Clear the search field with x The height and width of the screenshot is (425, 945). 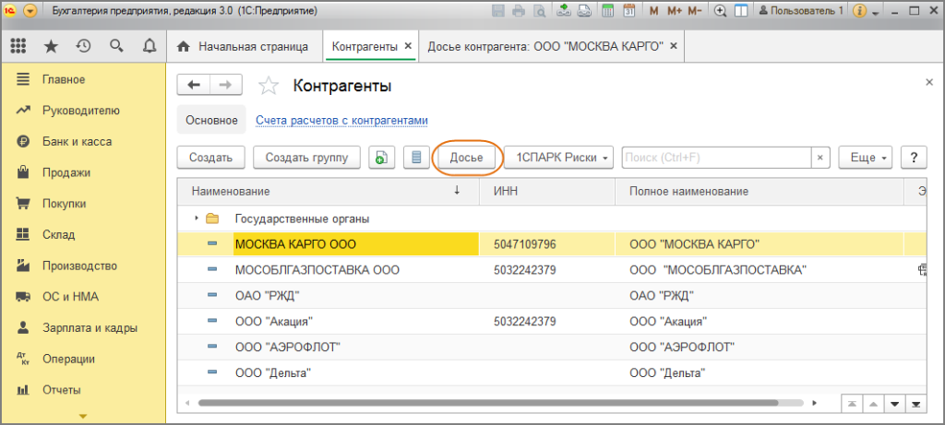click(819, 158)
